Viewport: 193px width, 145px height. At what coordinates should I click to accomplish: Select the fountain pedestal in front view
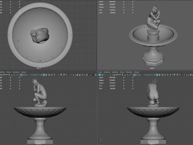tap(40, 129)
